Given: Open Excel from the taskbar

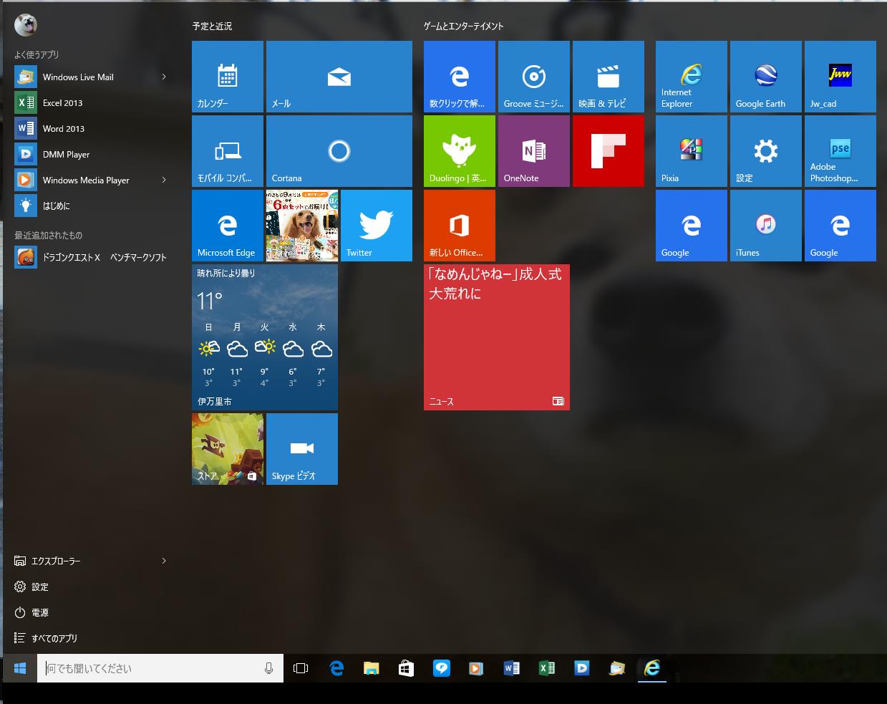Looking at the screenshot, I should (546, 668).
